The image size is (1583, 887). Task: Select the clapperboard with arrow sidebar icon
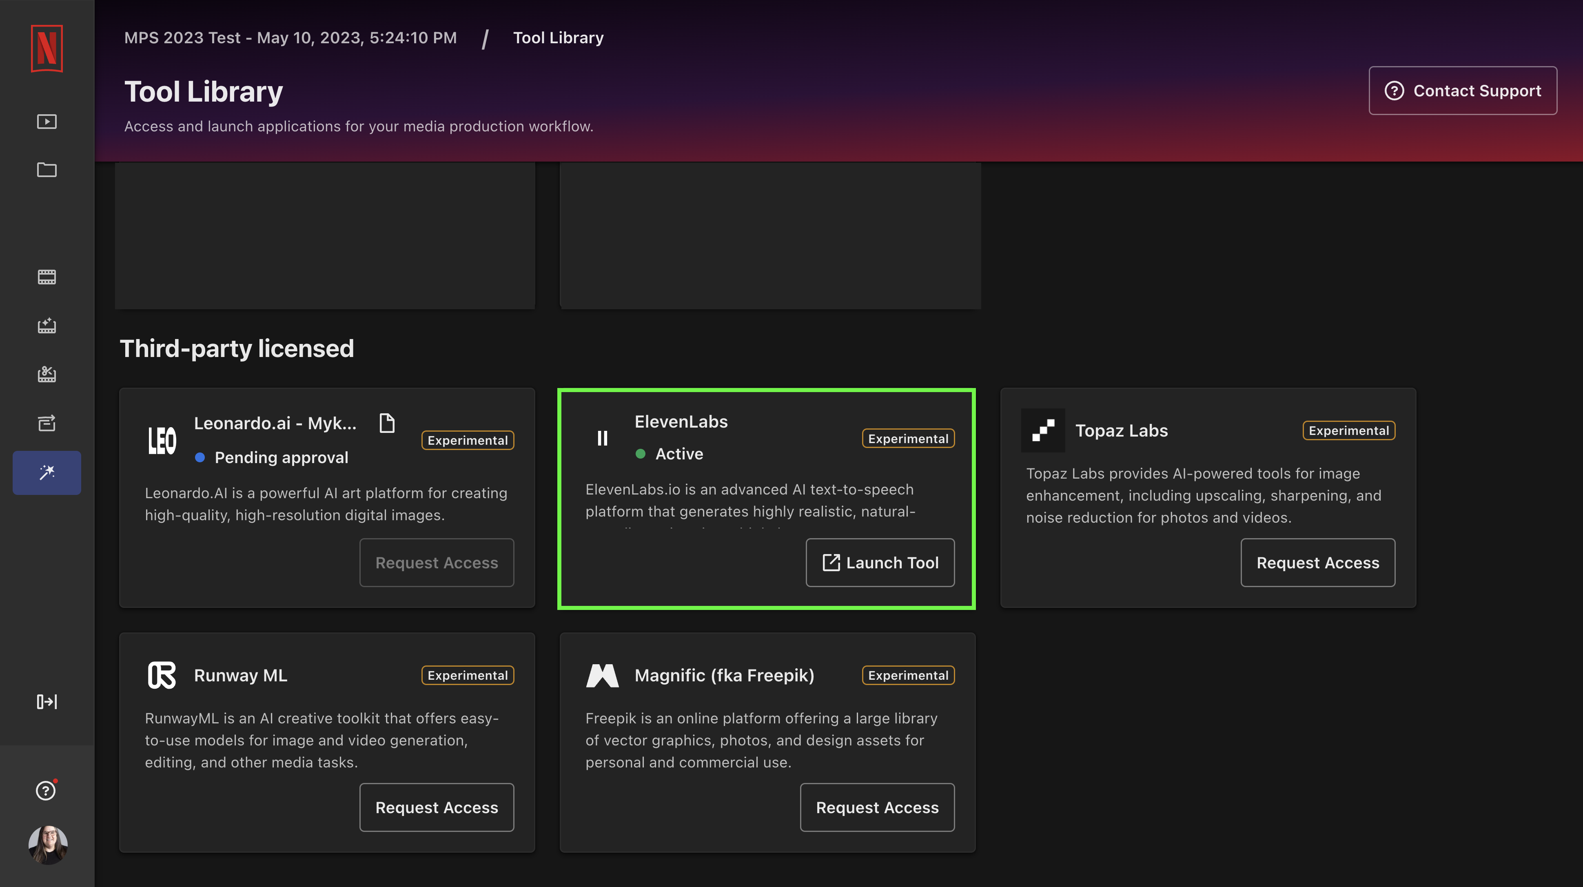click(47, 423)
